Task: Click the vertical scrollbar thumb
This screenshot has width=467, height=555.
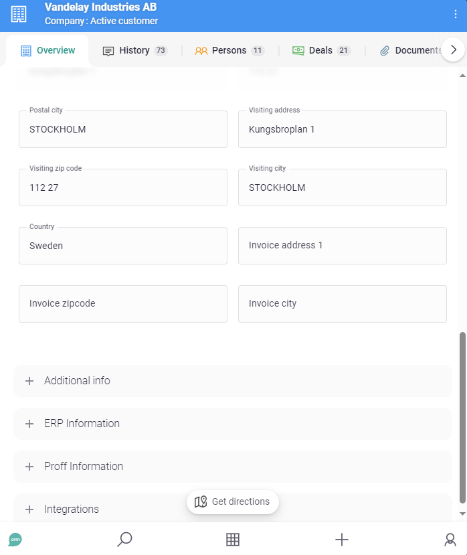Action: click(x=462, y=415)
